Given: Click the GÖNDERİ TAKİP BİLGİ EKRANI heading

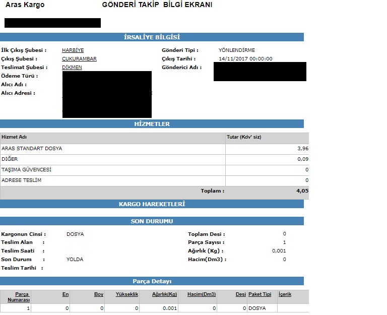Looking at the screenshot, I should (x=157, y=5).
